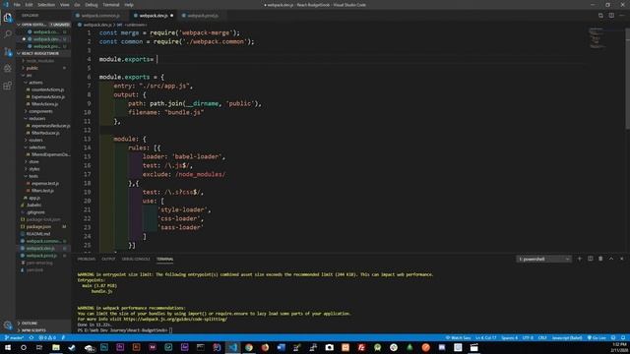Open Firefox from the taskbar
The width and height of the screenshot is (630, 354).
coord(265,347)
